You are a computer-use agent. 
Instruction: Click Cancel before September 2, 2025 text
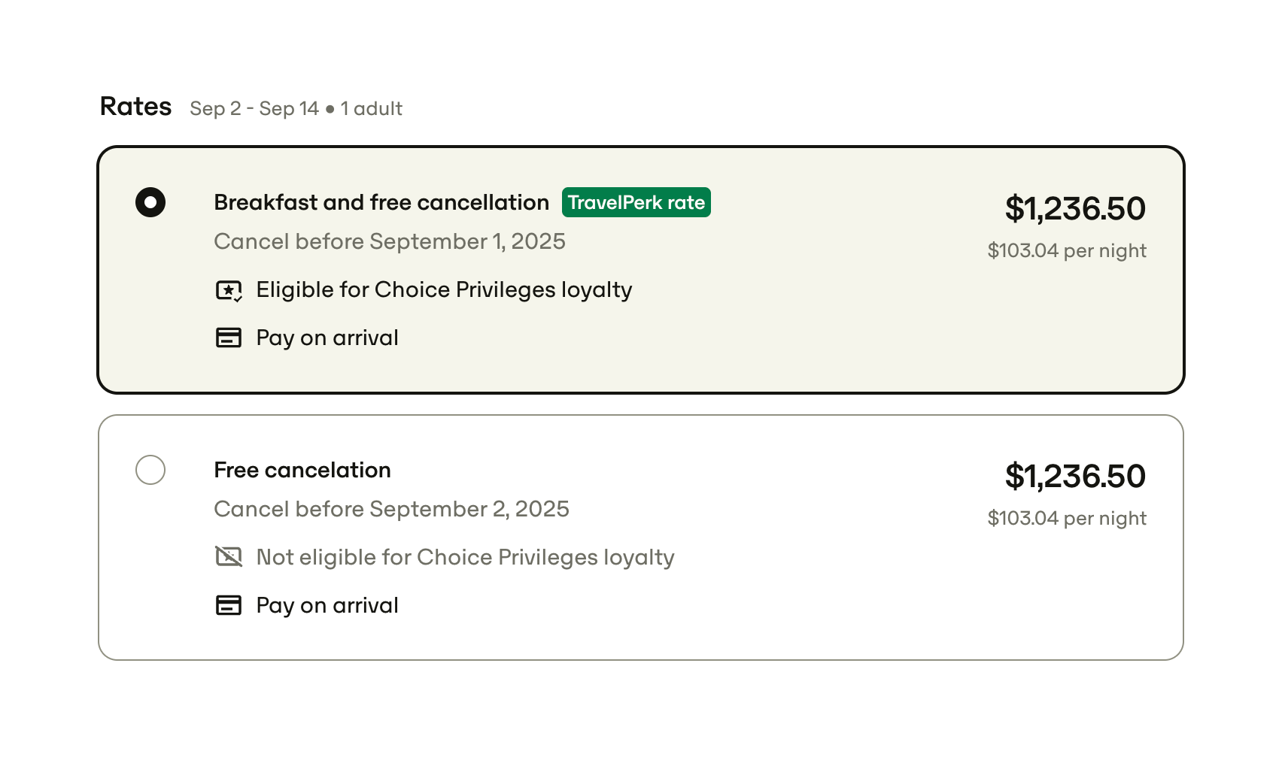pos(392,509)
